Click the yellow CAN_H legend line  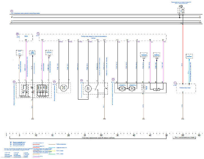(52, 151)
